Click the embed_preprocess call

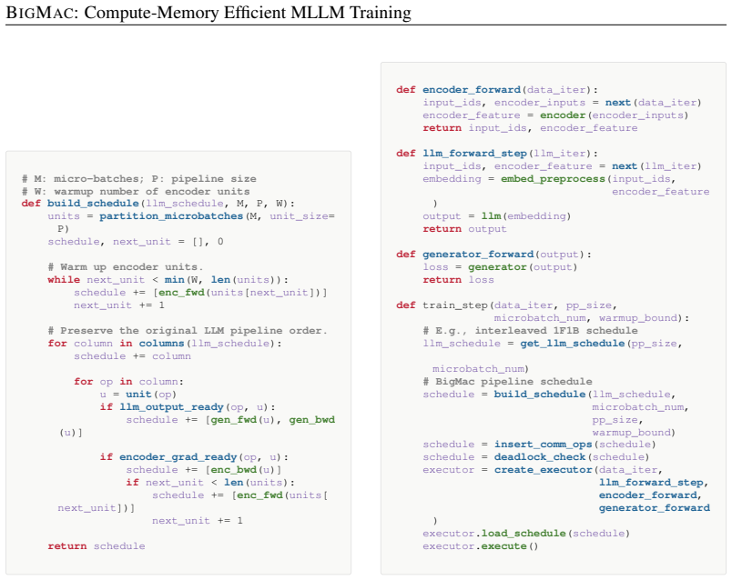tap(553, 178)
